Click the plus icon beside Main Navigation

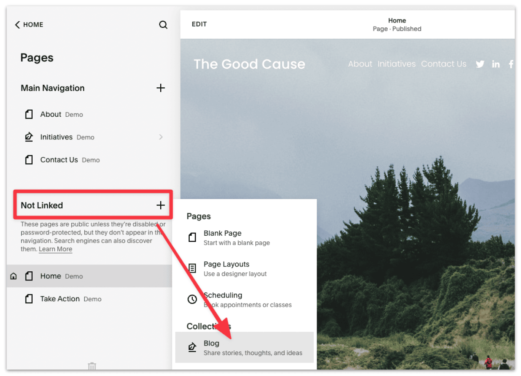161,88
